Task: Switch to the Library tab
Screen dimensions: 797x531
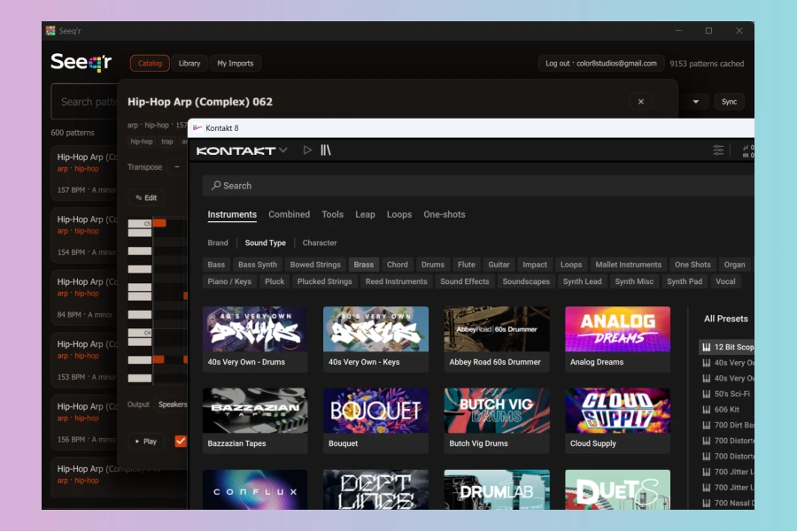Action: click(190, 64)
